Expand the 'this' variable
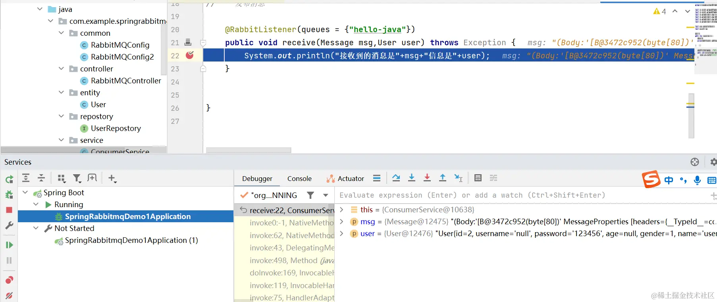Screen dimensions: 717x302 click(x=341, y=210)
